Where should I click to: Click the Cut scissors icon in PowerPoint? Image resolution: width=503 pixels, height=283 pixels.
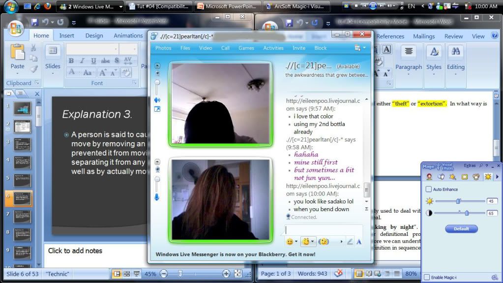click(x=33, y=48)
